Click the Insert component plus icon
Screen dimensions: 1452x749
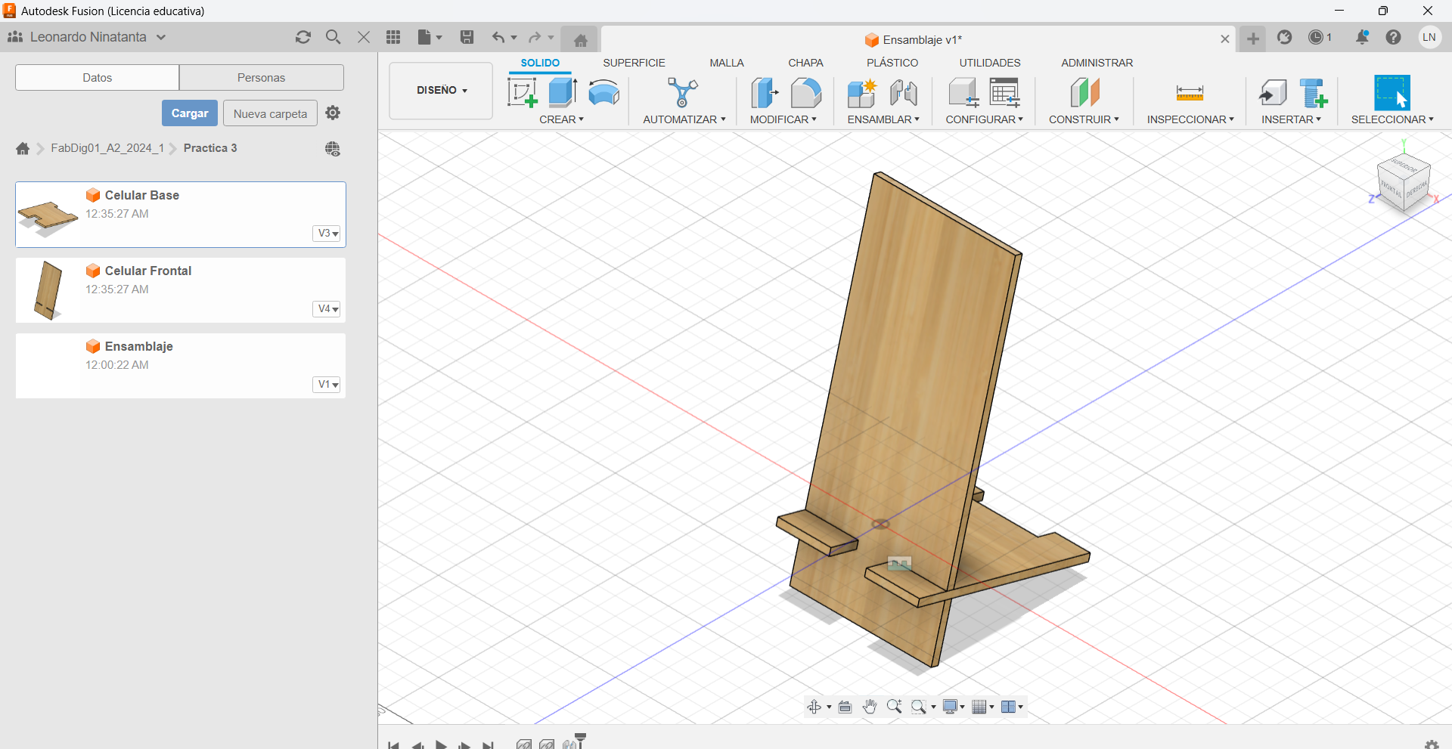(x=1314, y=93)
